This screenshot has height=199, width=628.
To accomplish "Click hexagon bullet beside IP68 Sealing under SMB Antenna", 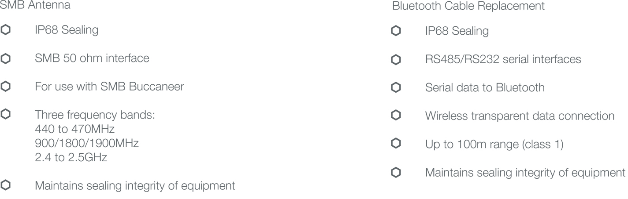I will pyautogui.click(x=6, y=30).
